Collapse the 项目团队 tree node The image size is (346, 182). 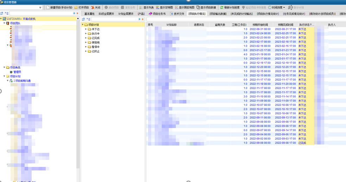(4, 23)
